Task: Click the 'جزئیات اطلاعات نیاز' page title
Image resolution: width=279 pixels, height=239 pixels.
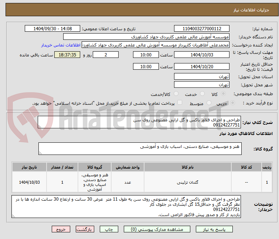Action: tap(251, 10)
